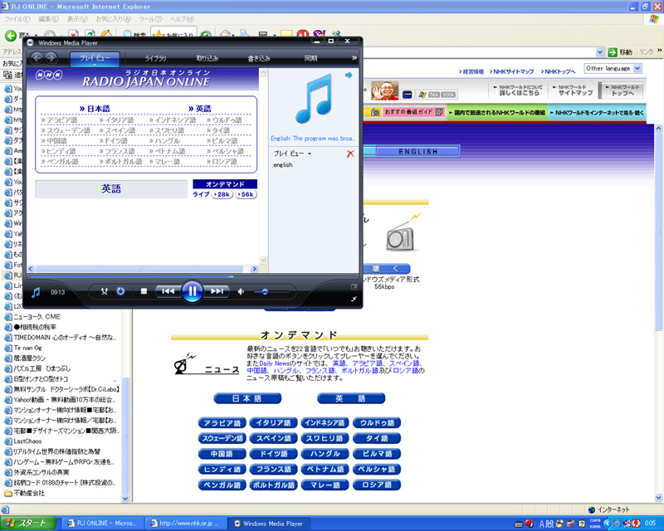The image size is (664, 531).
Task: Click the music note icon beside 09:13
Action: point(36,292)
